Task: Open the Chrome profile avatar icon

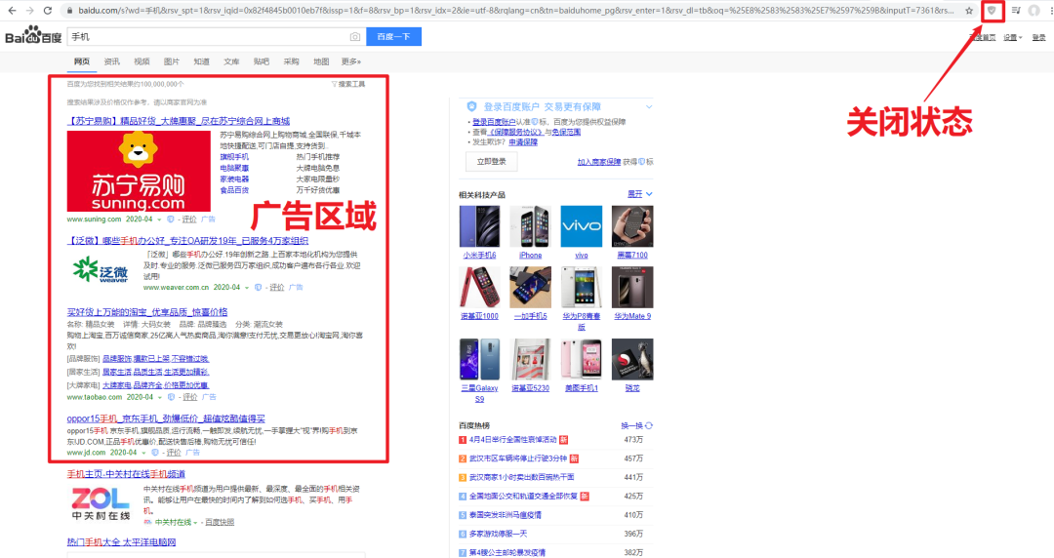Action: 1034,11
